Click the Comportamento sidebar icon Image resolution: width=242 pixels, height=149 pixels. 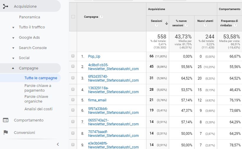pyautogui.click(x=6, y=120)
